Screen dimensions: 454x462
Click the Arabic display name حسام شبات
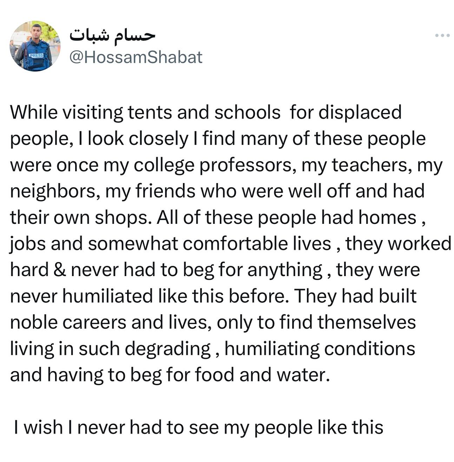pyautogui.click(x=112, y=35)
